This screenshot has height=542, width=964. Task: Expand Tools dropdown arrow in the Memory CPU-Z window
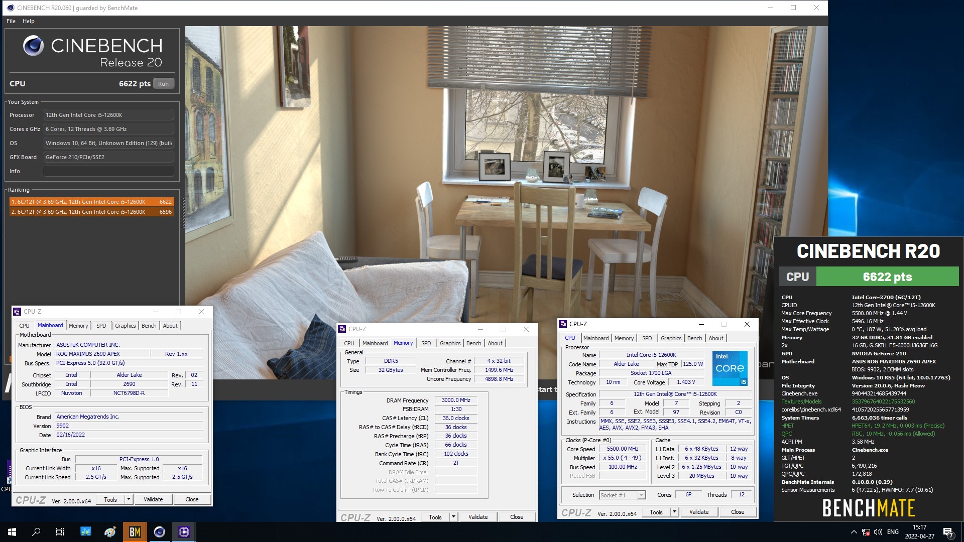coord(453,517)
